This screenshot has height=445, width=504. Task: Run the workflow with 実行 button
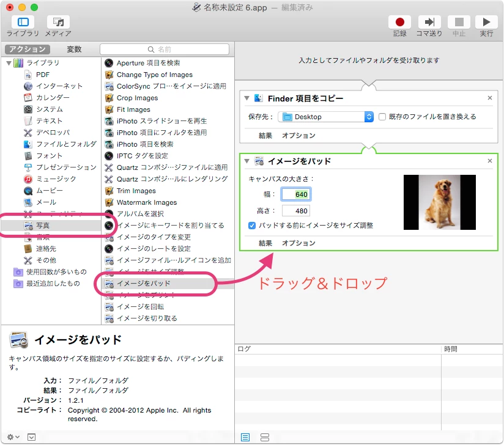coord(486,22)
